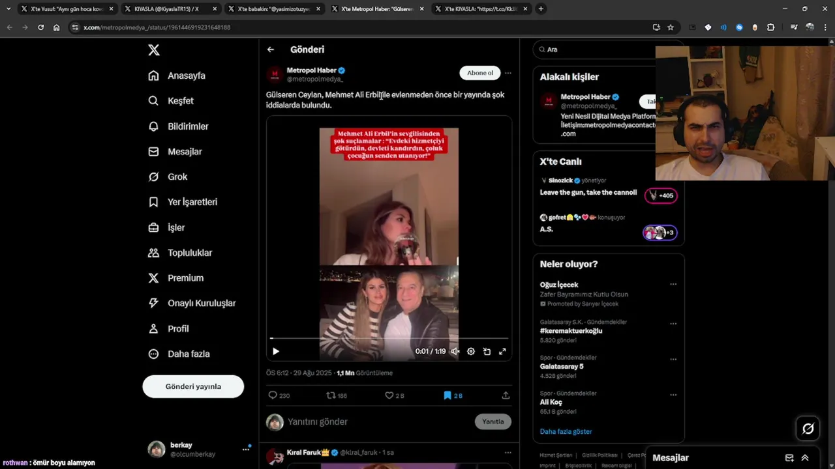The width and height of the screenshot is (835, 469).
Task: Open browser extensions puzzle icon
Action: pyautogui.click(x=770, y=27)
